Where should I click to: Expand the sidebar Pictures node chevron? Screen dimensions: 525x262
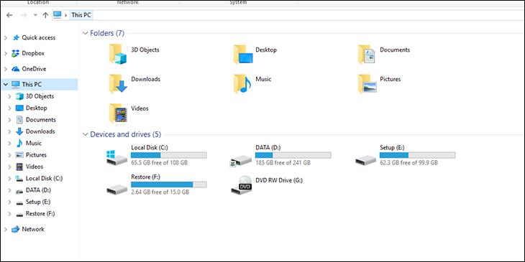[10, 155]
